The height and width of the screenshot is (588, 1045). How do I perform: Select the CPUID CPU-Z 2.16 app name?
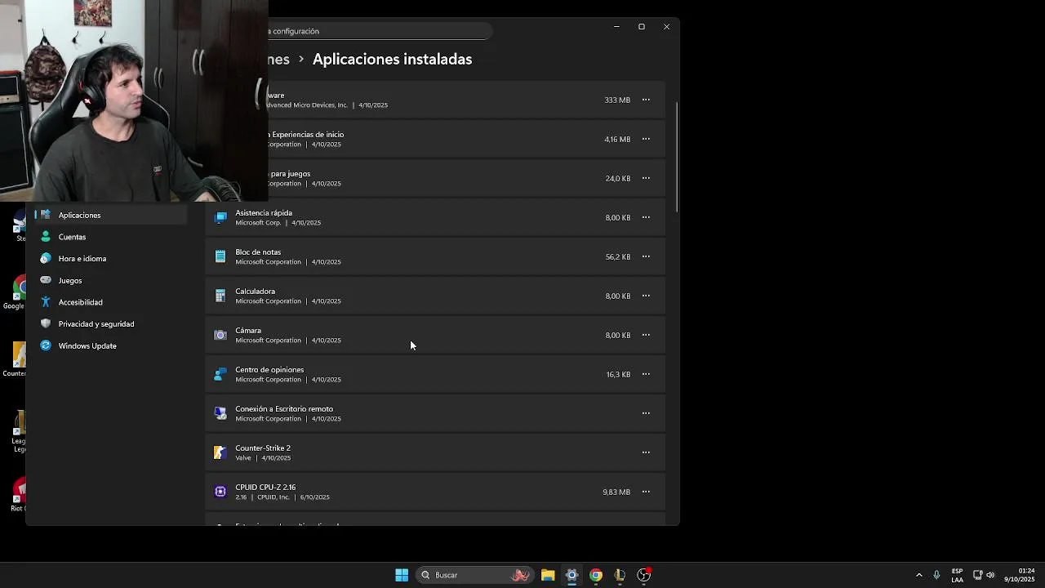click(x=265, y=488)
